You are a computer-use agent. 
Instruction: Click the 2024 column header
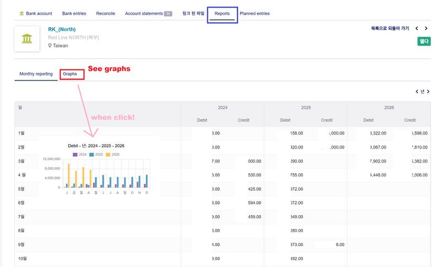pos(223,108)
